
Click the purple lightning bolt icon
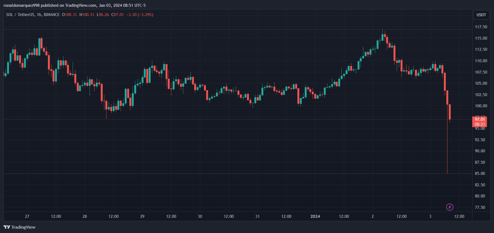click(450, 207)
